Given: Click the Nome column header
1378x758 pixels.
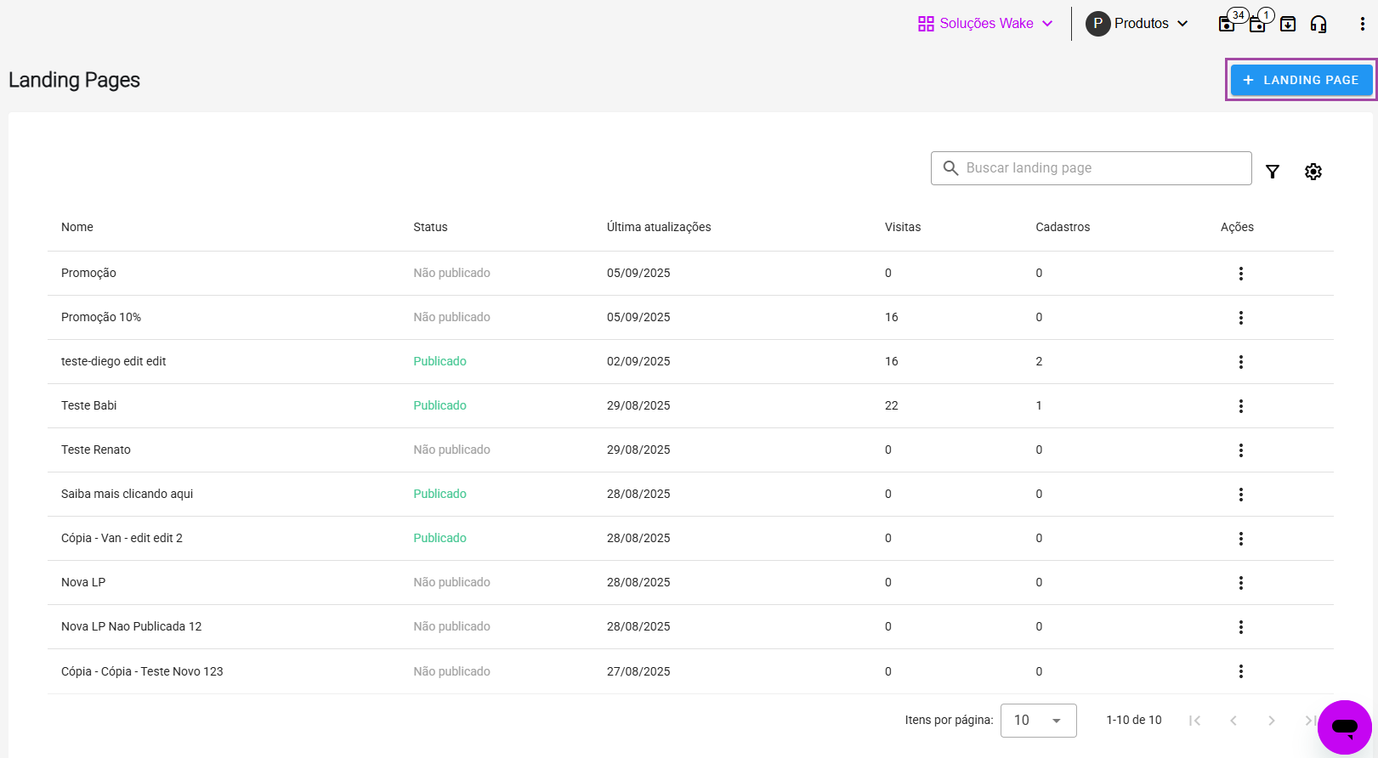Looking at the screenshot, I should pyautogui.click(x=77, y=227).
